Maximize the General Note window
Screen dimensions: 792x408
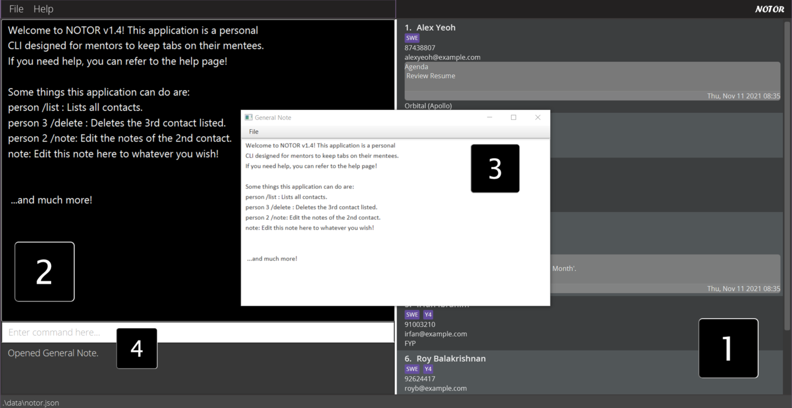(x=514, y=117)
